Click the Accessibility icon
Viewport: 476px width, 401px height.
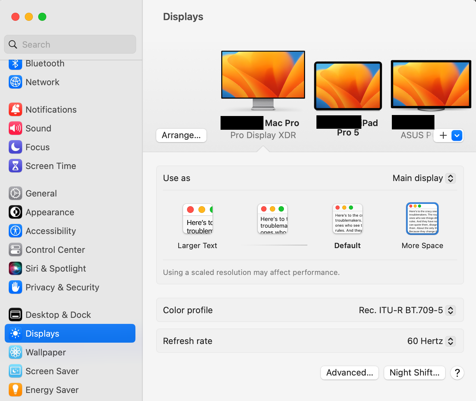point(15,231)
